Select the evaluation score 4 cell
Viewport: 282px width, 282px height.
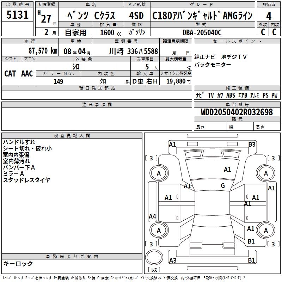coord(269,16)
